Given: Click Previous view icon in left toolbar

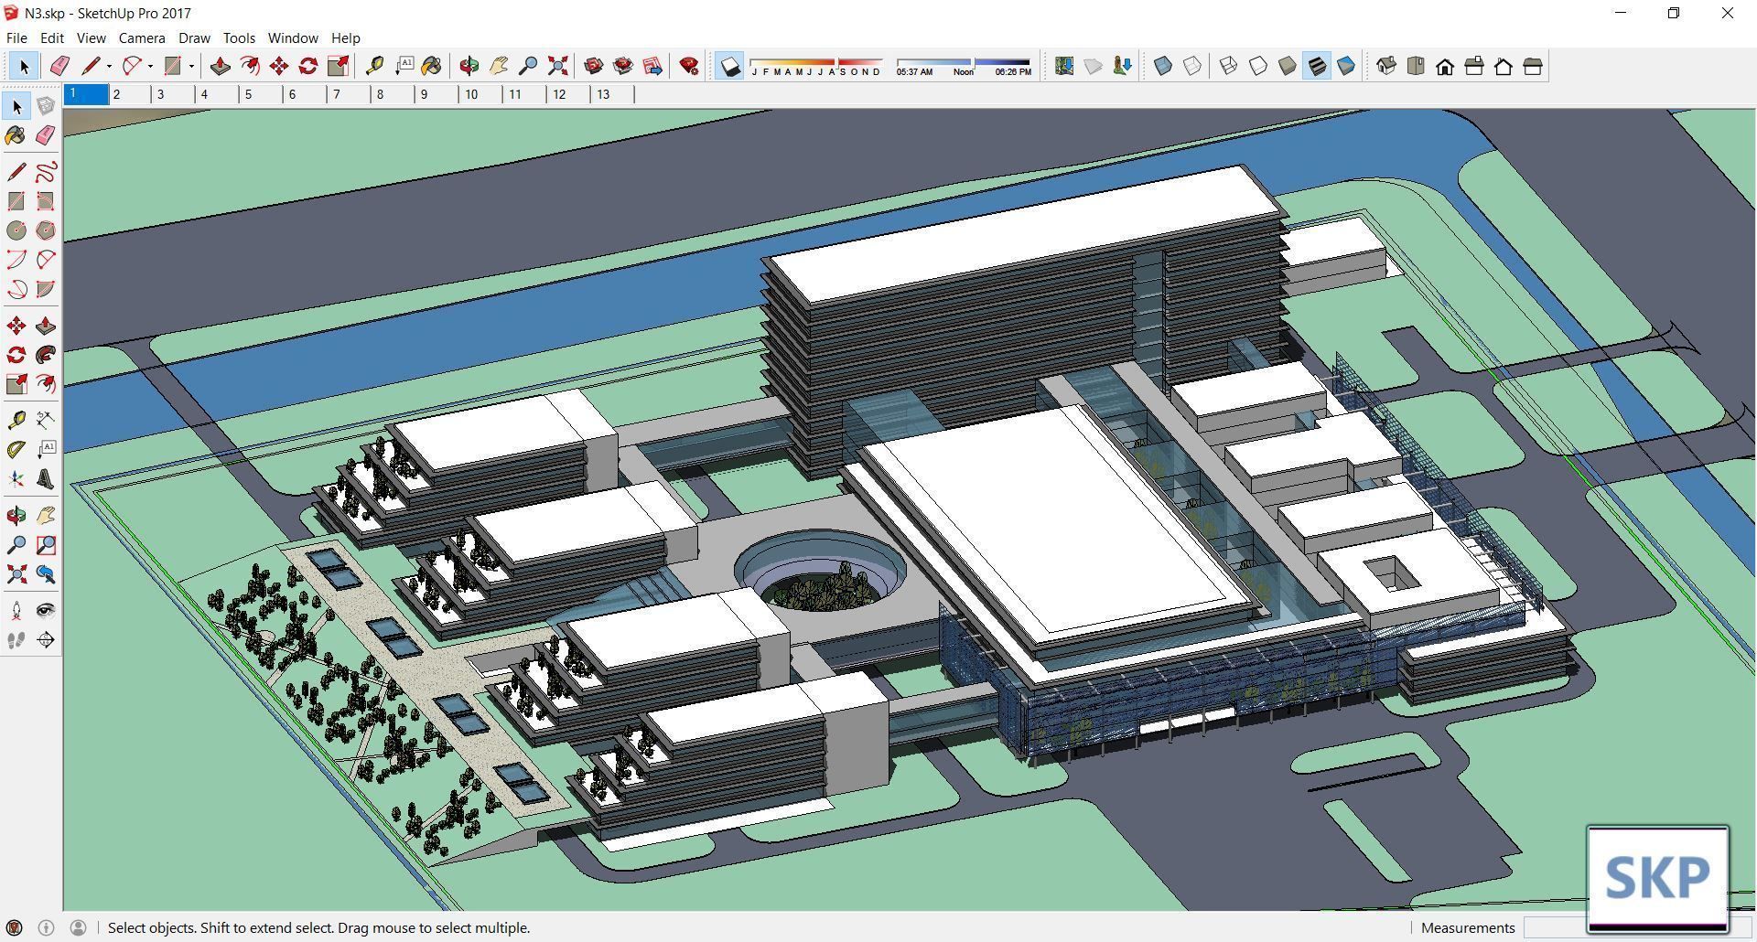Looking at the screenshot, I should 46,574.
